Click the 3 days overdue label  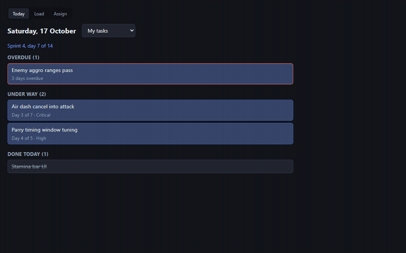click(27, 78)
